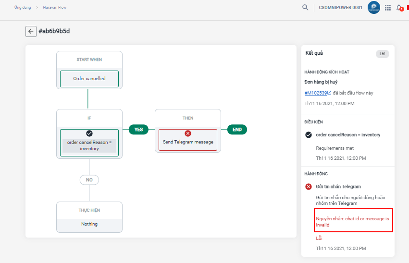Click the checkmark icon in the IF node
Viewport: 409px width, 263px height.
tap(89, 133)
